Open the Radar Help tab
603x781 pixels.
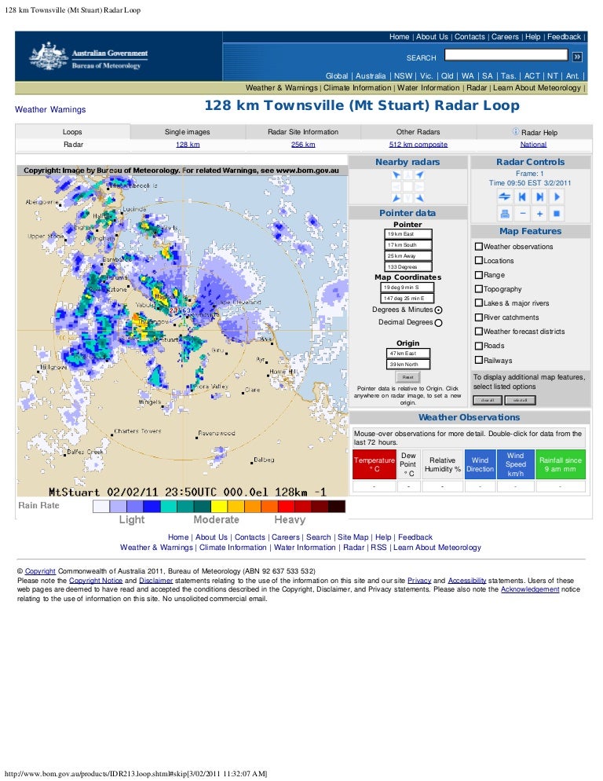click(534, 132)
